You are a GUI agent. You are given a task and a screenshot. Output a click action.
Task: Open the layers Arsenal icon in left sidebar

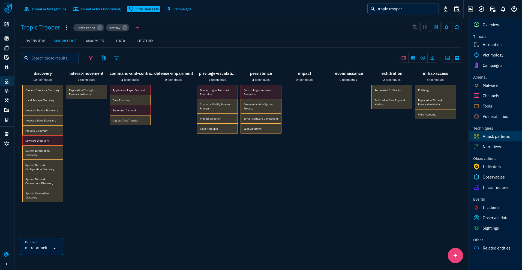click(x=7, y=91)
